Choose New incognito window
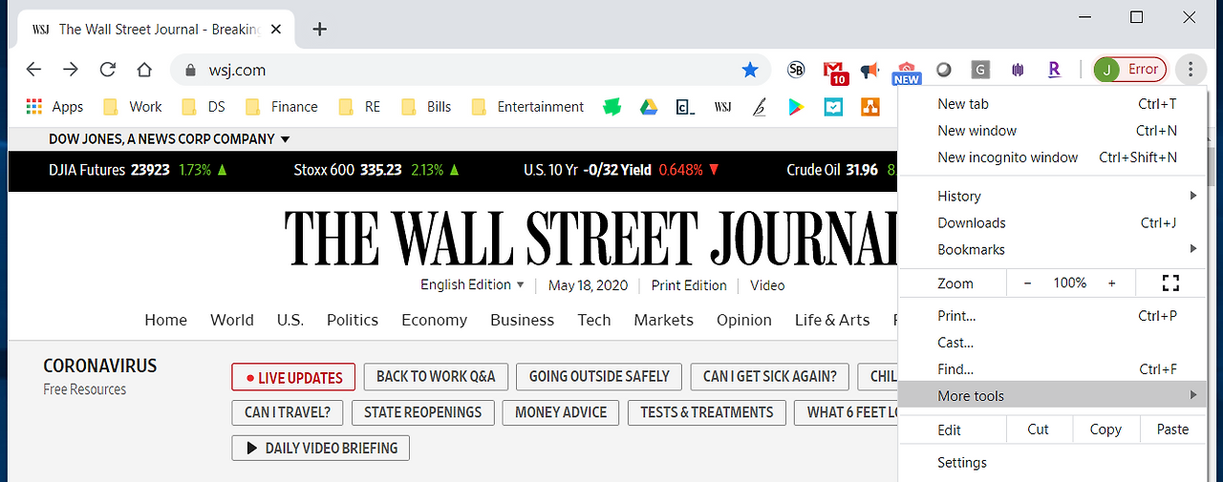1223x482 pixels. pos(1053,157)
